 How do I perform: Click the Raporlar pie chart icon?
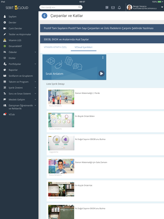(5, 70)
